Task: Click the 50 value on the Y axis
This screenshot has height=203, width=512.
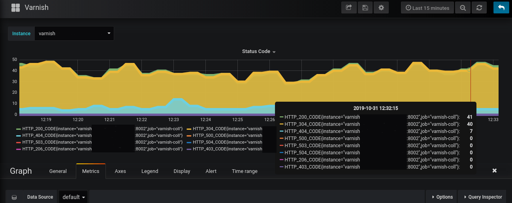Action: [15, 59]
